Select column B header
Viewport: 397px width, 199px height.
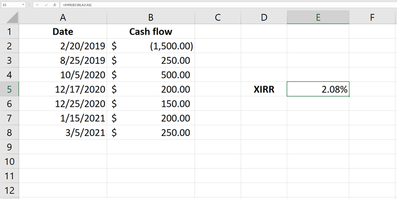[x=151, y=17]
